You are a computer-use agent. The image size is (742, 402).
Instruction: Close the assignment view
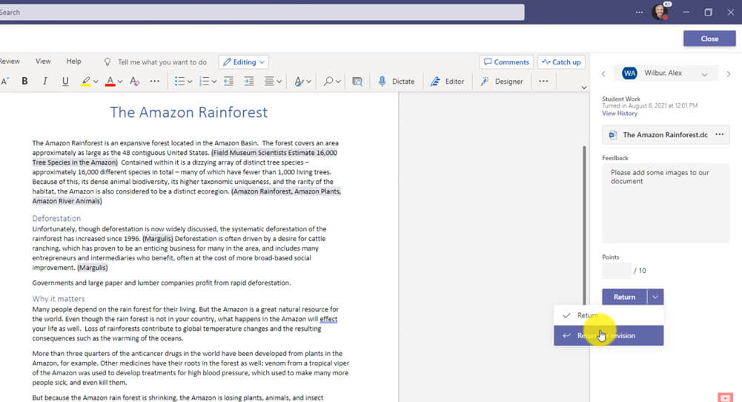[x=709, y=39]
